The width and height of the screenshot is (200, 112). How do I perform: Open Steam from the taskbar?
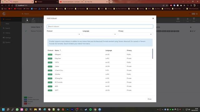pyautogui.click(x=86, y=110)
